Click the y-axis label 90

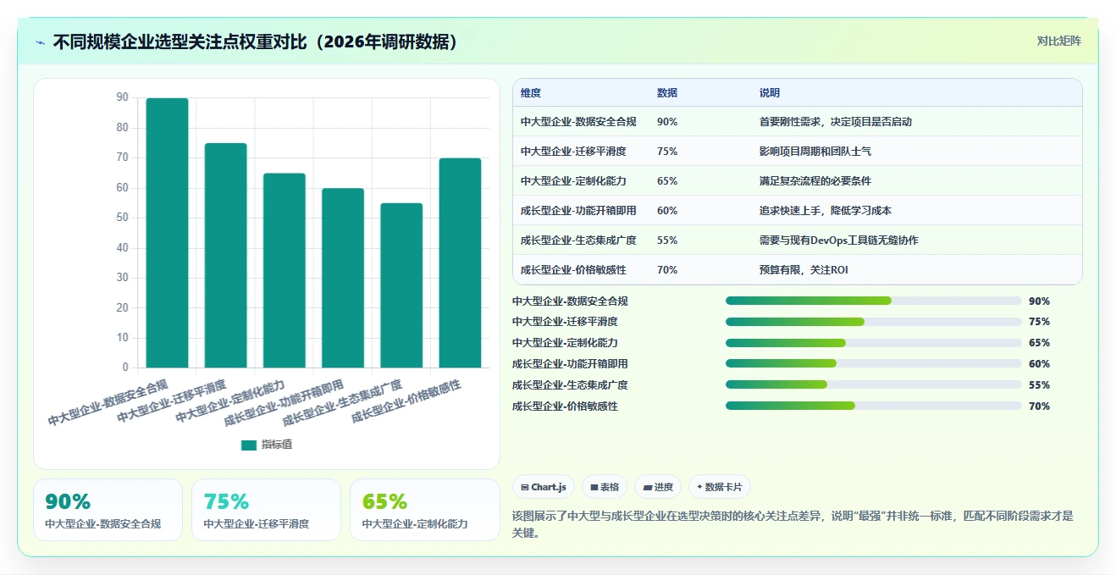(x=123, y=97)
